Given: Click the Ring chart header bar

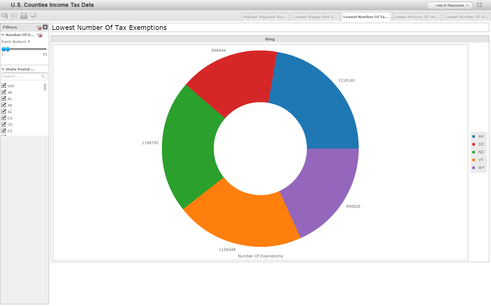Looking at the screenshot, I should 270,39.
